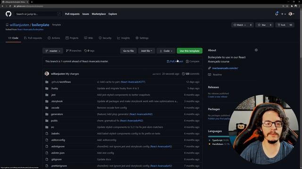The image size is (302, 169).
Task: Switch to the Projects tab
Action: coord(72,38)
